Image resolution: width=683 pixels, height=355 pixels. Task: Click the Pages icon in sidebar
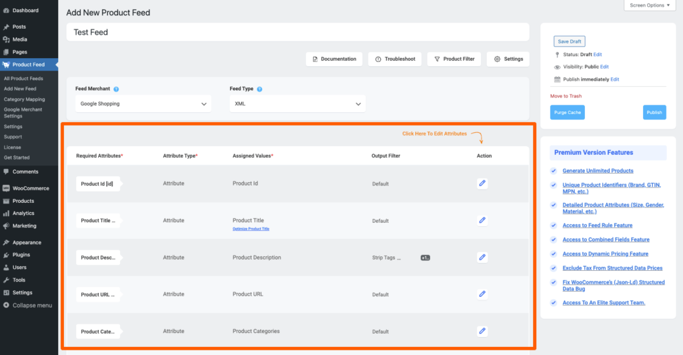6,52
